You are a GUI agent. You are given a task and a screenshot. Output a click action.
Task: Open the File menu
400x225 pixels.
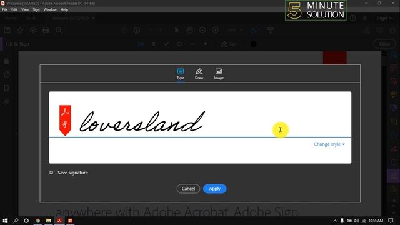point(4,10)
